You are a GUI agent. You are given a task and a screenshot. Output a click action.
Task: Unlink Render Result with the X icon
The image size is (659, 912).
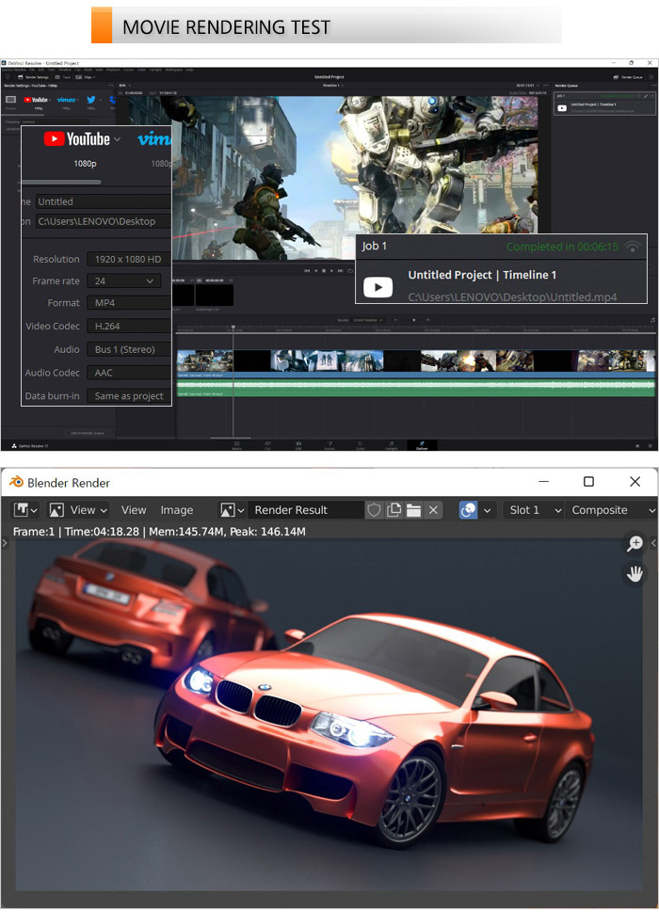[x=433, y=510]
